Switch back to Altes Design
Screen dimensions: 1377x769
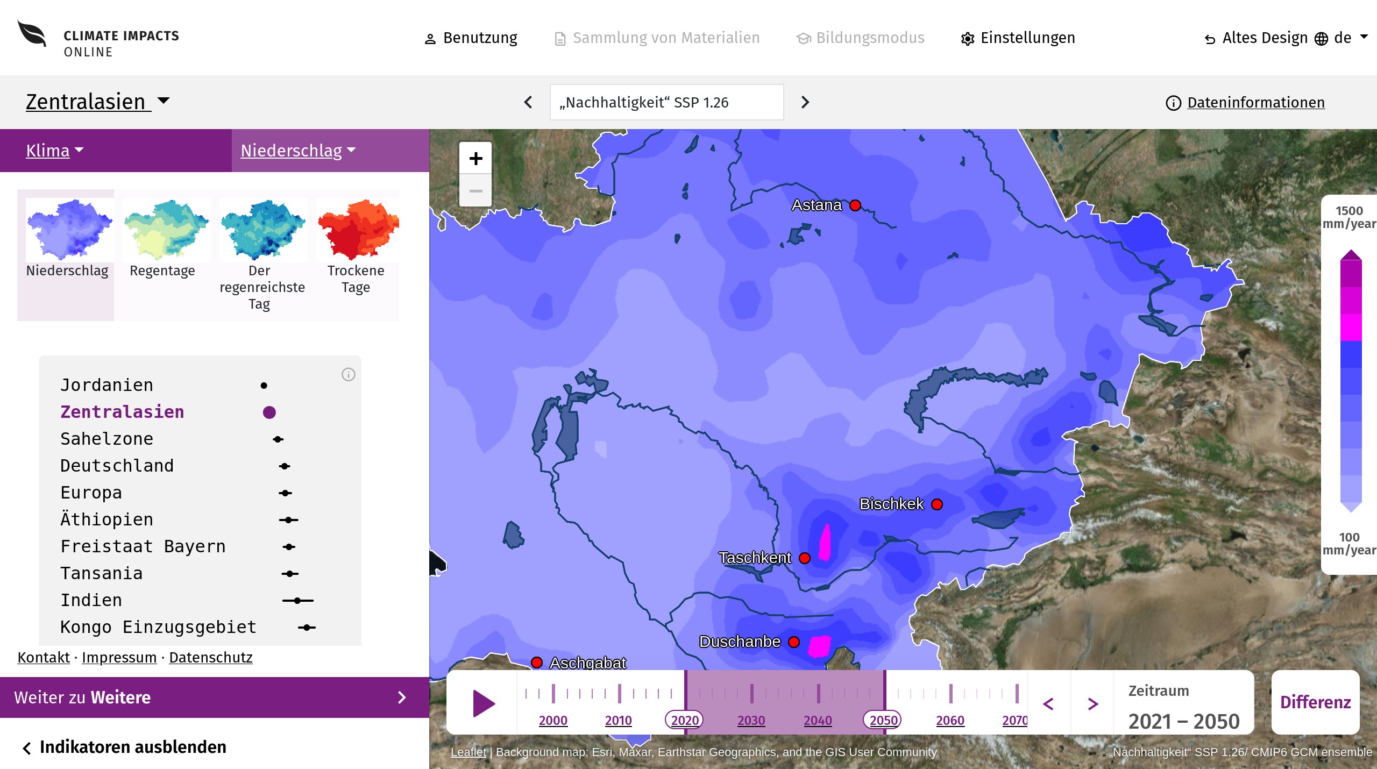pyautogui.click(x=1256, y=38)
